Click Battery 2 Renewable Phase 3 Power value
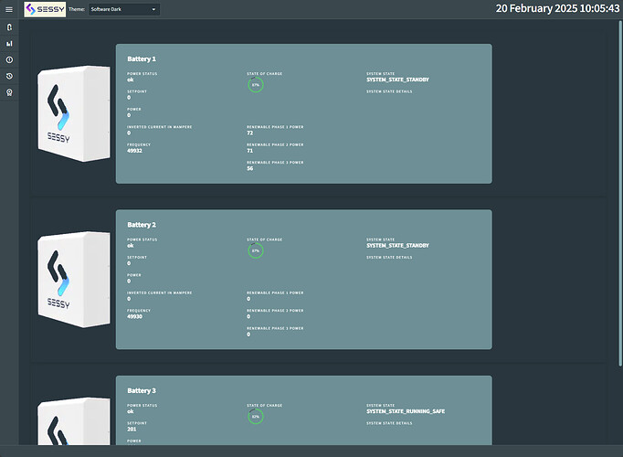 248,335
